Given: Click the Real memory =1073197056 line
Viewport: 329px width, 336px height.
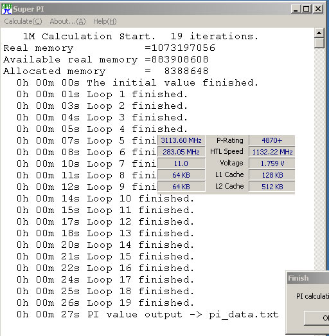Looking at the screenshot, I should (x=109, y=48).
